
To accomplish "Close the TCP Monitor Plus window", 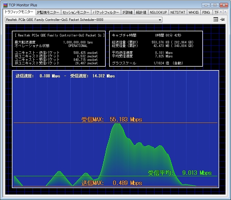I will click(x=224, y=5).
